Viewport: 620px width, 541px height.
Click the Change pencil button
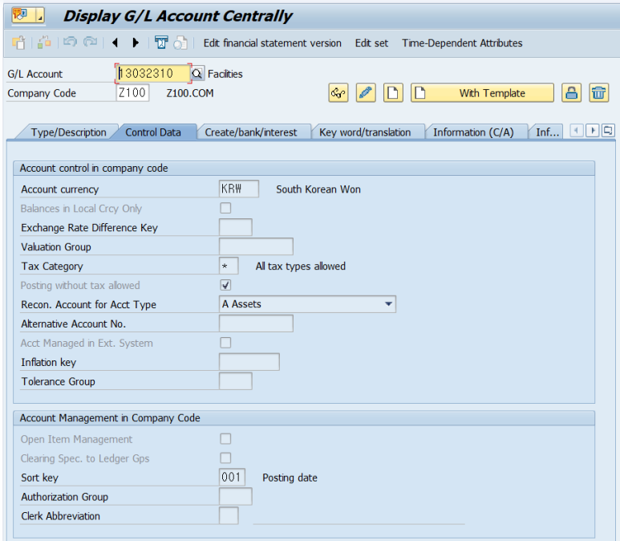tap(366, 93)
